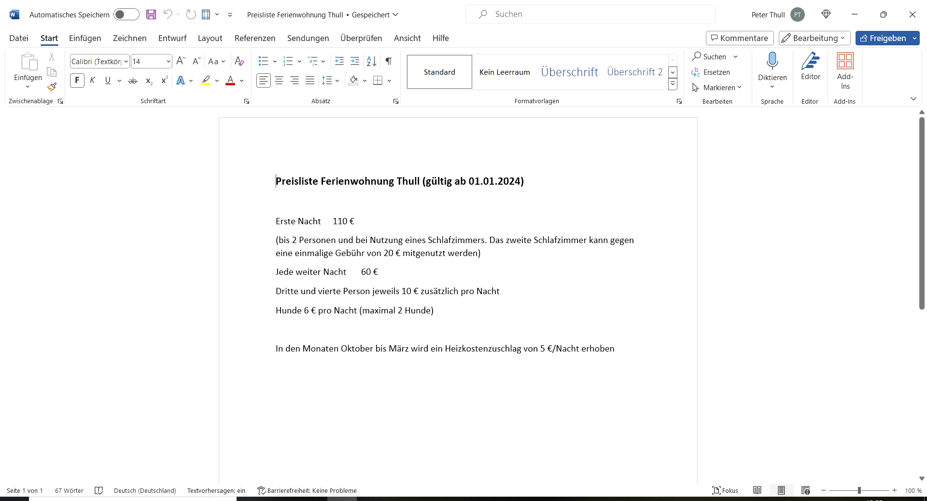Click the Freigeben button
This screenshot has width=927, height=501.
coord(883,38)
